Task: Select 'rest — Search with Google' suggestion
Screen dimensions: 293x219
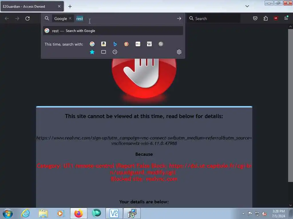Action: 113,31
